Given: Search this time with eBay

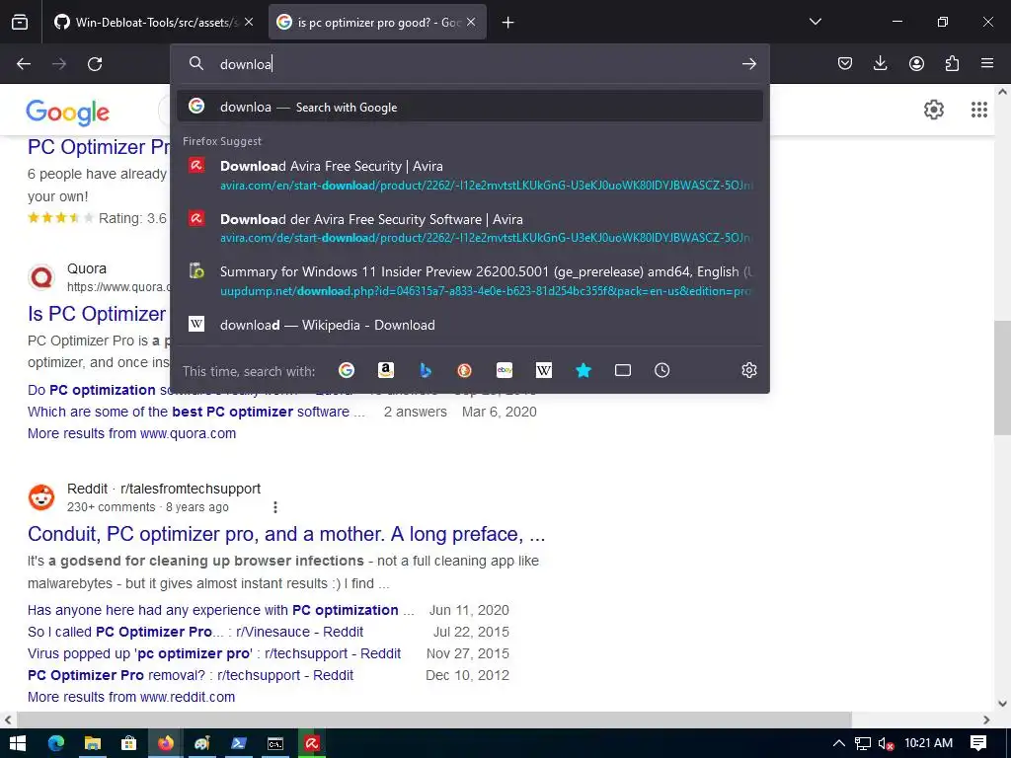Looking at the screenshot, I should 505,370.
